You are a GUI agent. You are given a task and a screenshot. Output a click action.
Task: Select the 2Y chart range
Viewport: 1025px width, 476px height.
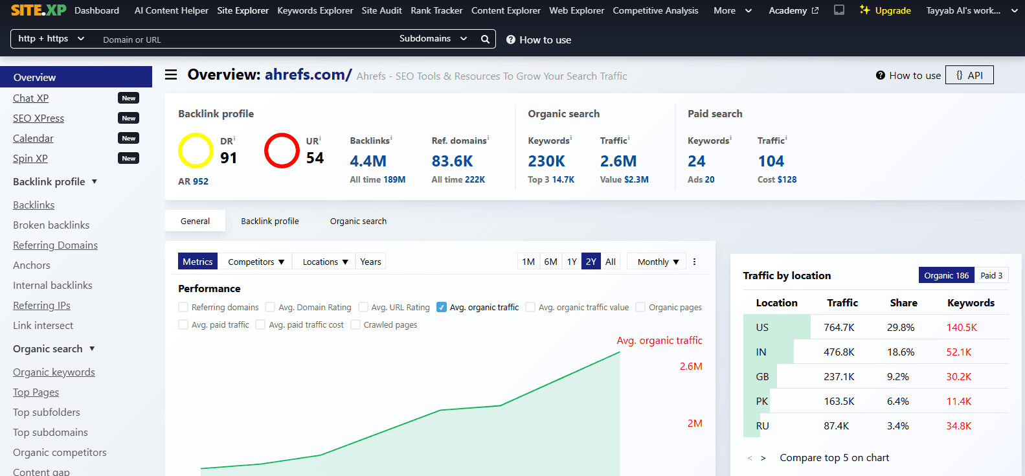591,262
